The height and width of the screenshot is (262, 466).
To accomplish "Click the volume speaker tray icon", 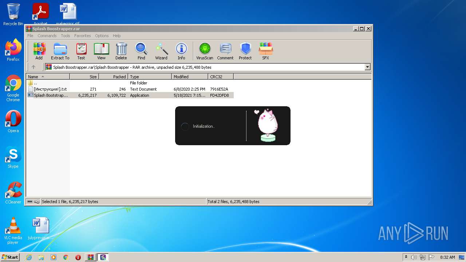I will (x=414, y=257).
